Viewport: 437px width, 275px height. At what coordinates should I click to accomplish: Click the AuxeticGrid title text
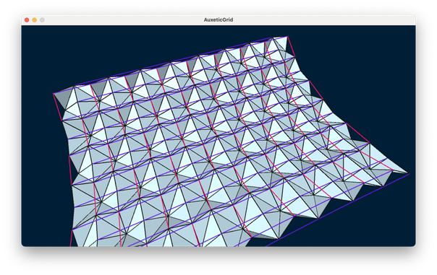[218, 19]
